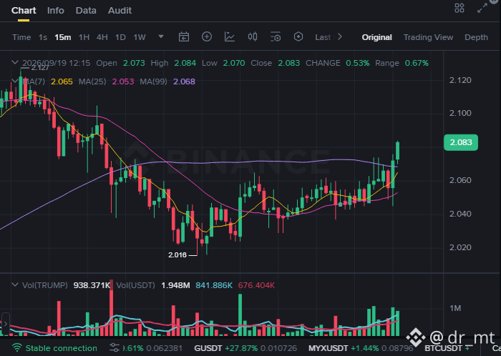This screenshot has height=356, width=501.
Task: Switch to the Original chart view
Action: tap(376, 37)
